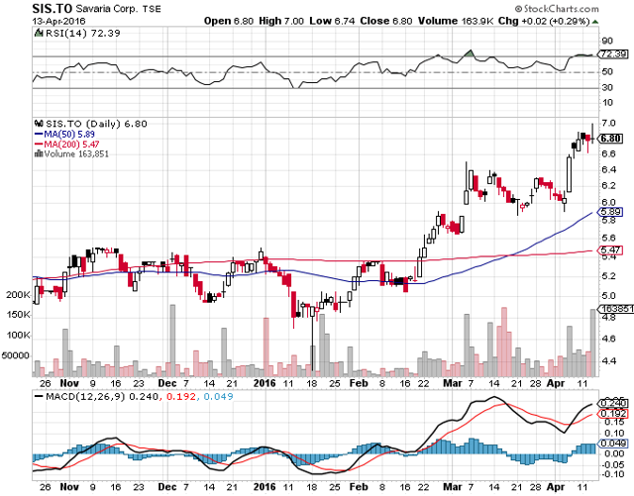This screenshot has height=496, width=634.
Task: Click the SIS.TO (Daily) 6.80 legend
Action: click(x=96, y=124)
